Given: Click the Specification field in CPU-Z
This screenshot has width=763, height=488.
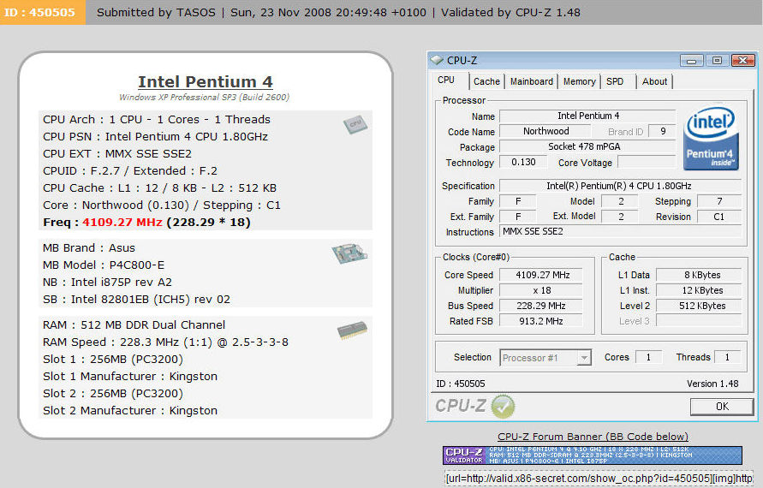Looking at the screenshot, I should [621, 186].
